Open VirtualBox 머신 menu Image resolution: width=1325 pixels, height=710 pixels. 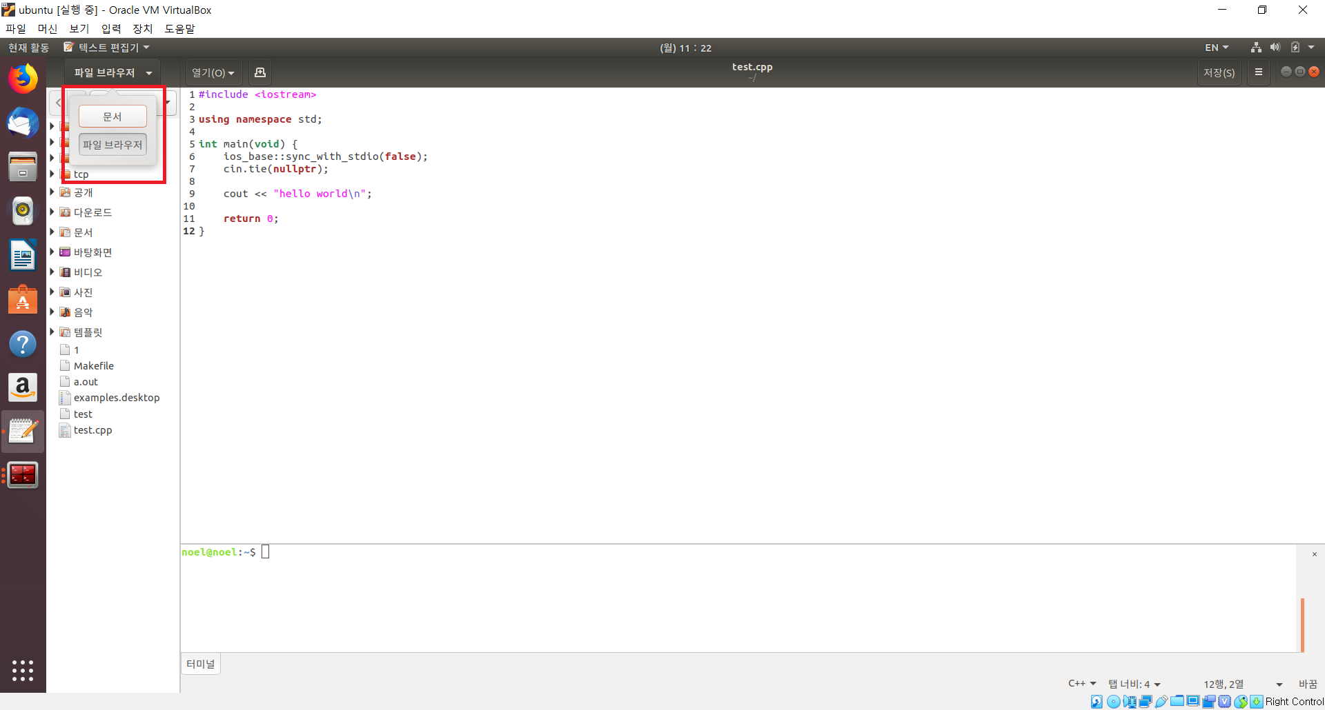coord(48,29)
